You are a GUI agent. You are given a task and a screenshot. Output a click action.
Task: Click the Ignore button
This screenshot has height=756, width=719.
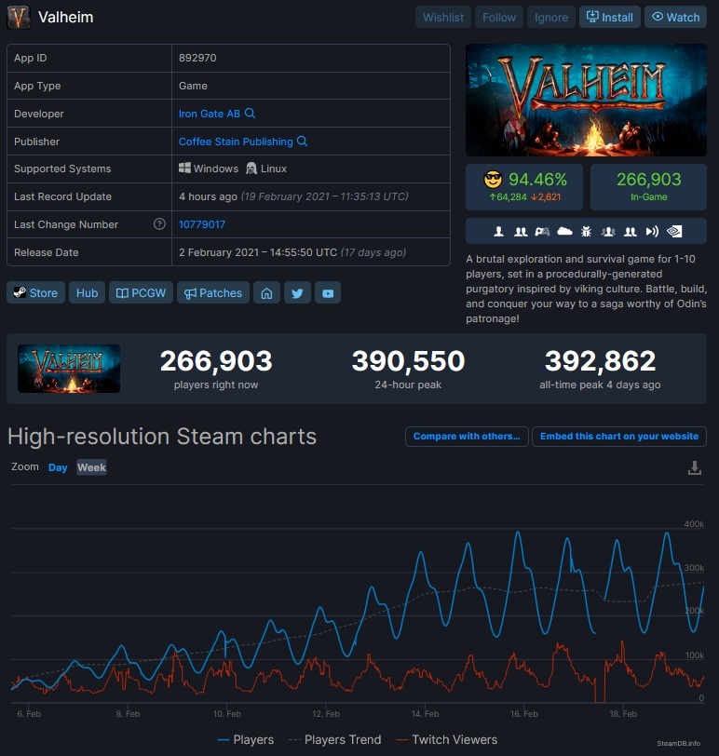pos(551,18)
